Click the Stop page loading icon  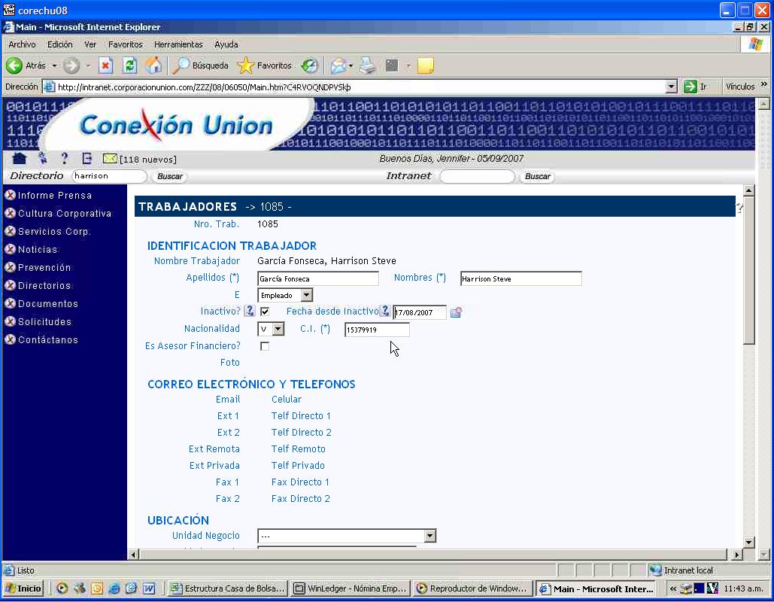105,65
